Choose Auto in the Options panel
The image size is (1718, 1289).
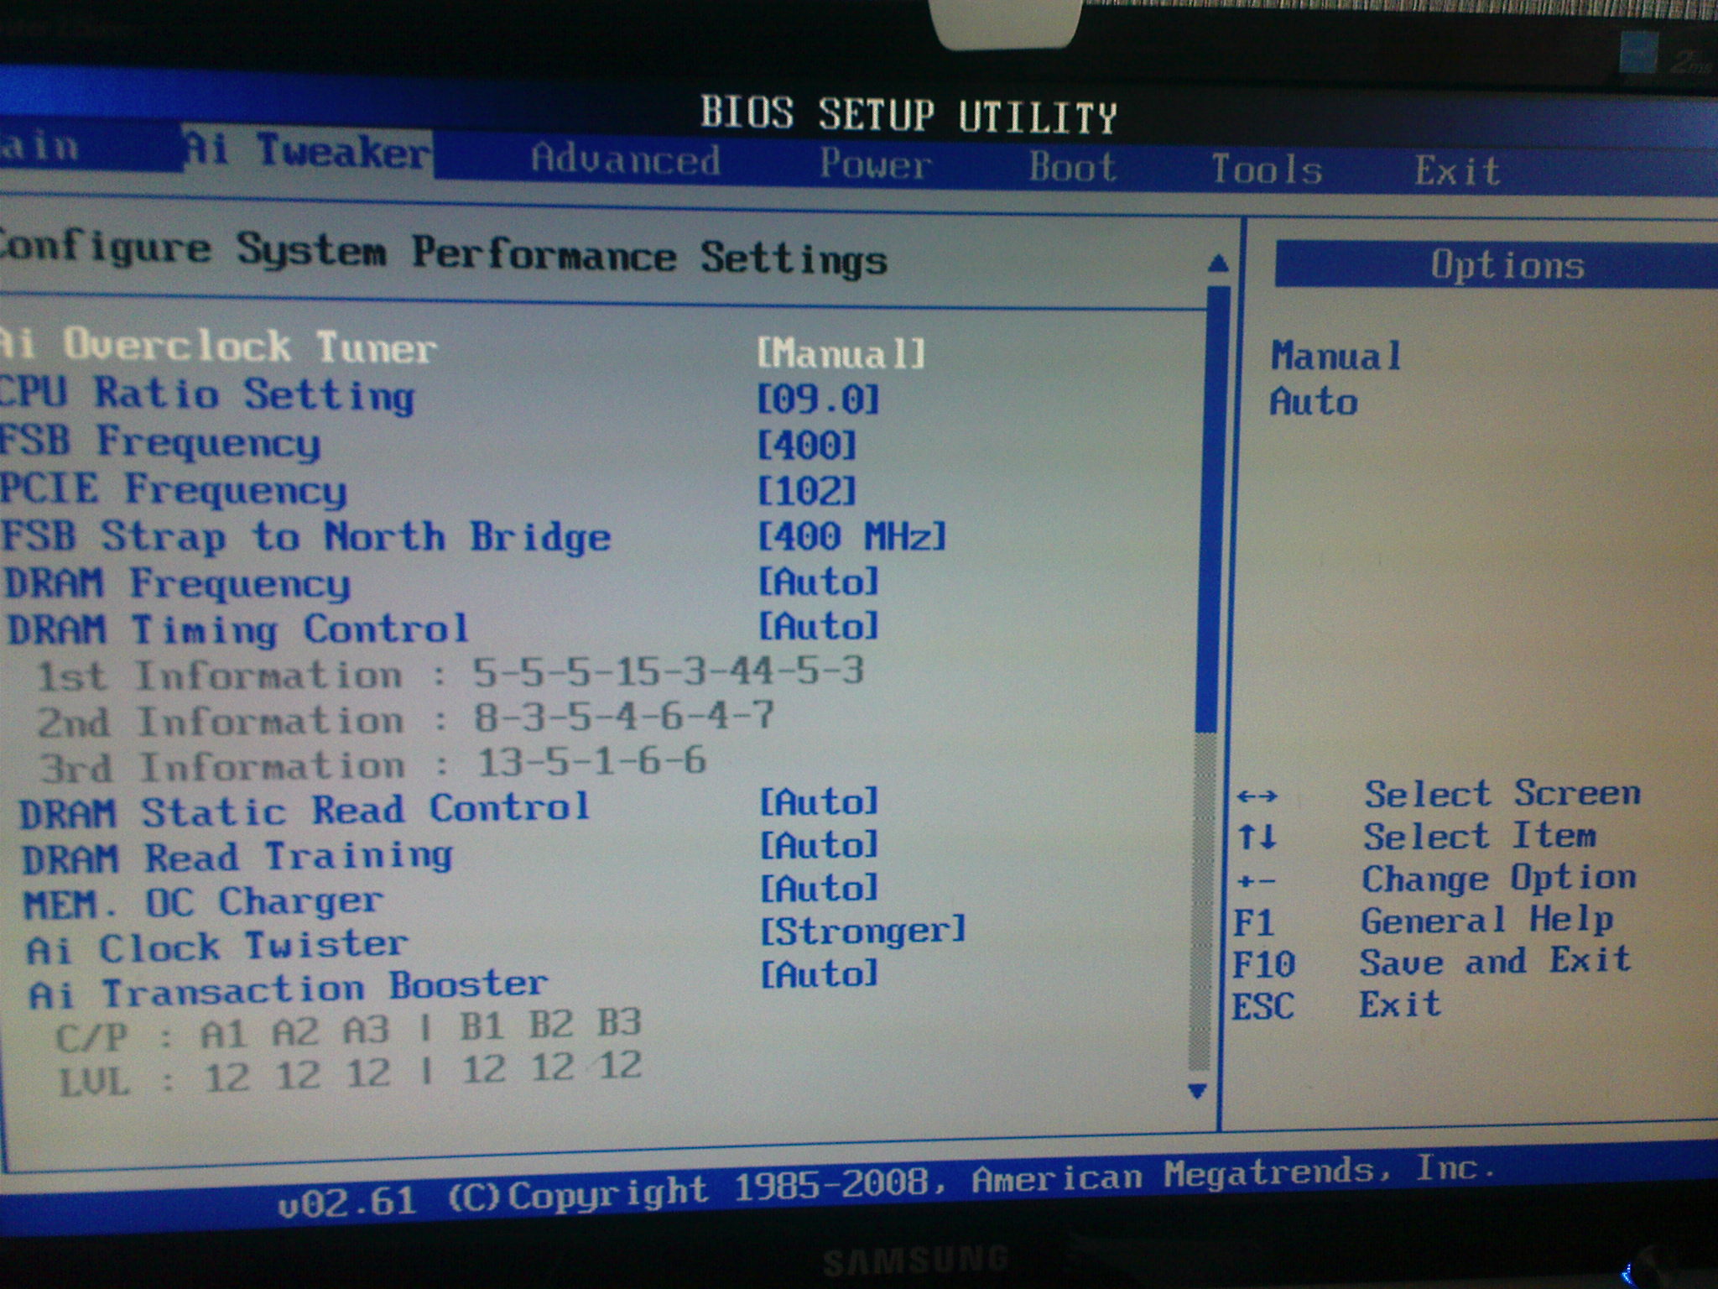point(1314,402)
